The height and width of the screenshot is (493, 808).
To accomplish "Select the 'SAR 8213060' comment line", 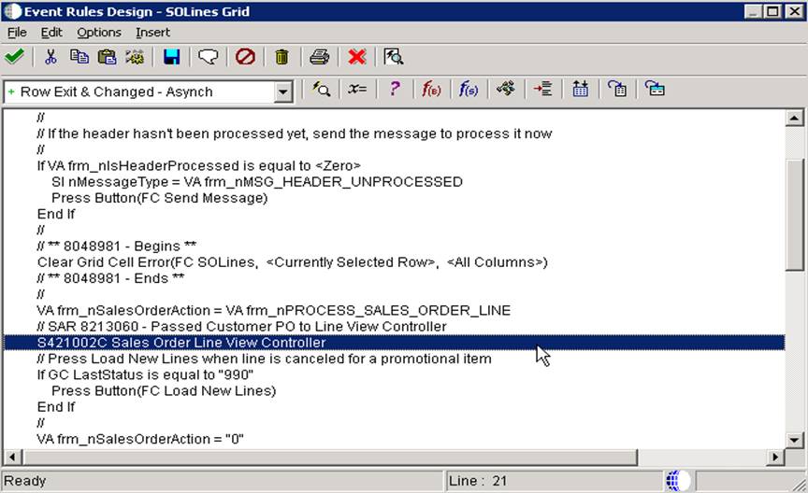I will (241, 327).
